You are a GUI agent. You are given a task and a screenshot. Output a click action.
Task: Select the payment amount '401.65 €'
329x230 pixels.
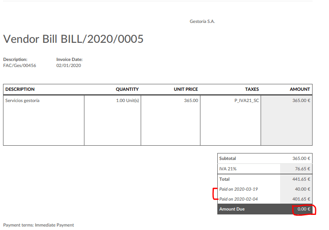[301, 199]
